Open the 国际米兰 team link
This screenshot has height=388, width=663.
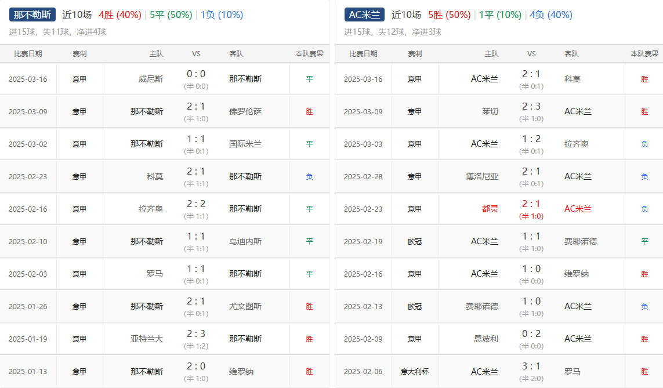click(x=245, y=144)
